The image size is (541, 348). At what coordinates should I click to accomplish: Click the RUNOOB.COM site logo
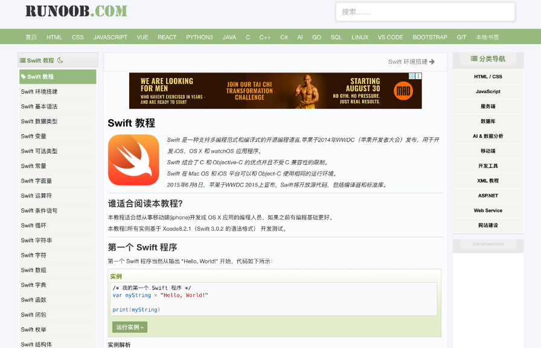click(76, 11)
